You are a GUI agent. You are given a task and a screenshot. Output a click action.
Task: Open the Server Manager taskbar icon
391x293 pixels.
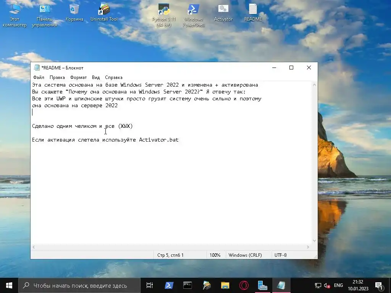click(x=262, y=285)
